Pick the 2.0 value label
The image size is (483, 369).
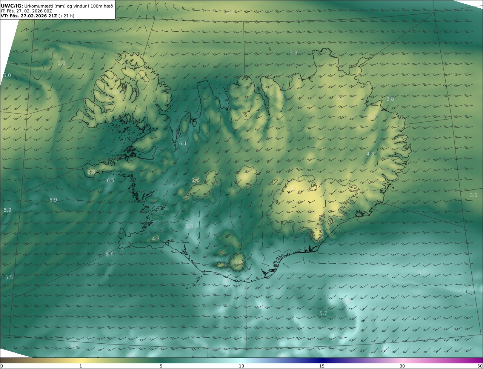[280, 96]
